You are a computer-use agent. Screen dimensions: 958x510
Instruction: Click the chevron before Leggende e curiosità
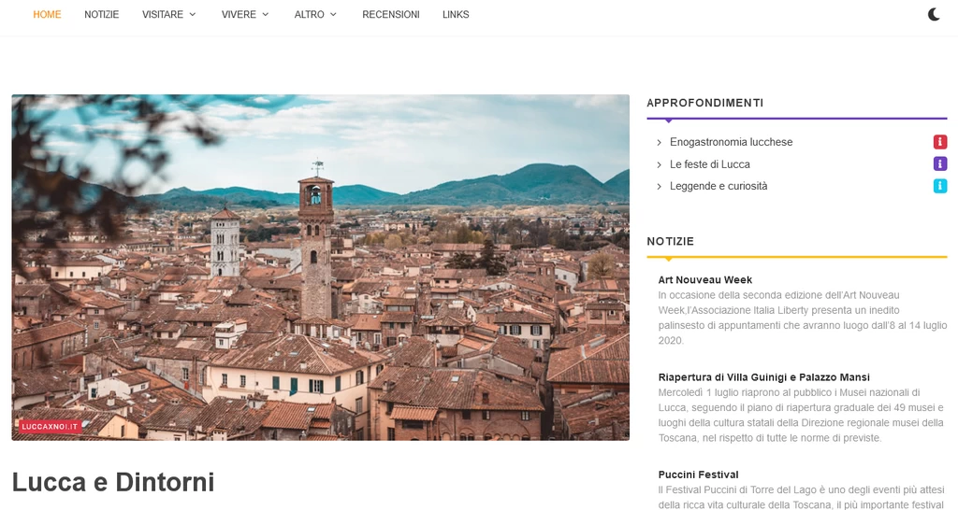coord(659,187)
